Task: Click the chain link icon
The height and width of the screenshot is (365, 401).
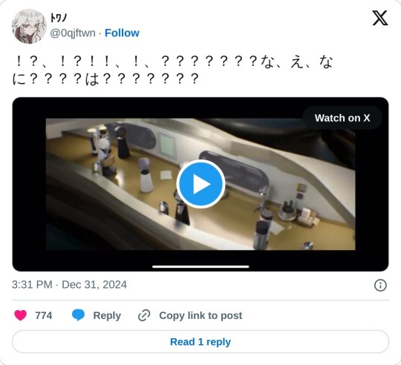Action: tap(144, 315)
